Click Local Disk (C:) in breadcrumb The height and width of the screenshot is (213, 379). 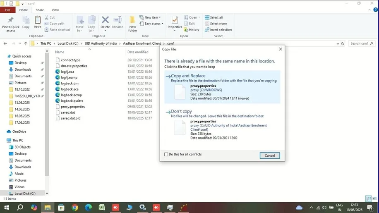(68, 43)
